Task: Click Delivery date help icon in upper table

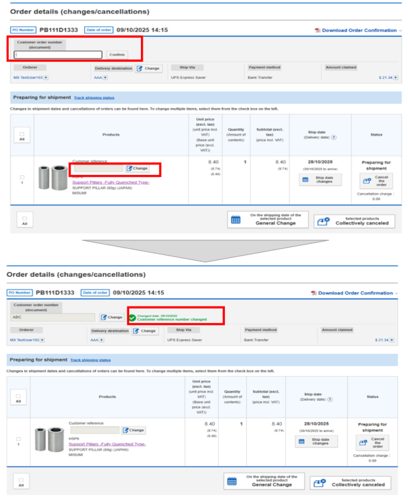Action: pyautogui.click(x=333, y=137)
